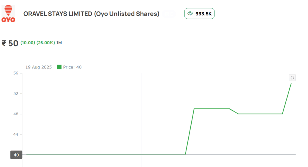Screen dimensions: 308x167
Task: Click the Price: 40 legend text
Action: point(72,67)
